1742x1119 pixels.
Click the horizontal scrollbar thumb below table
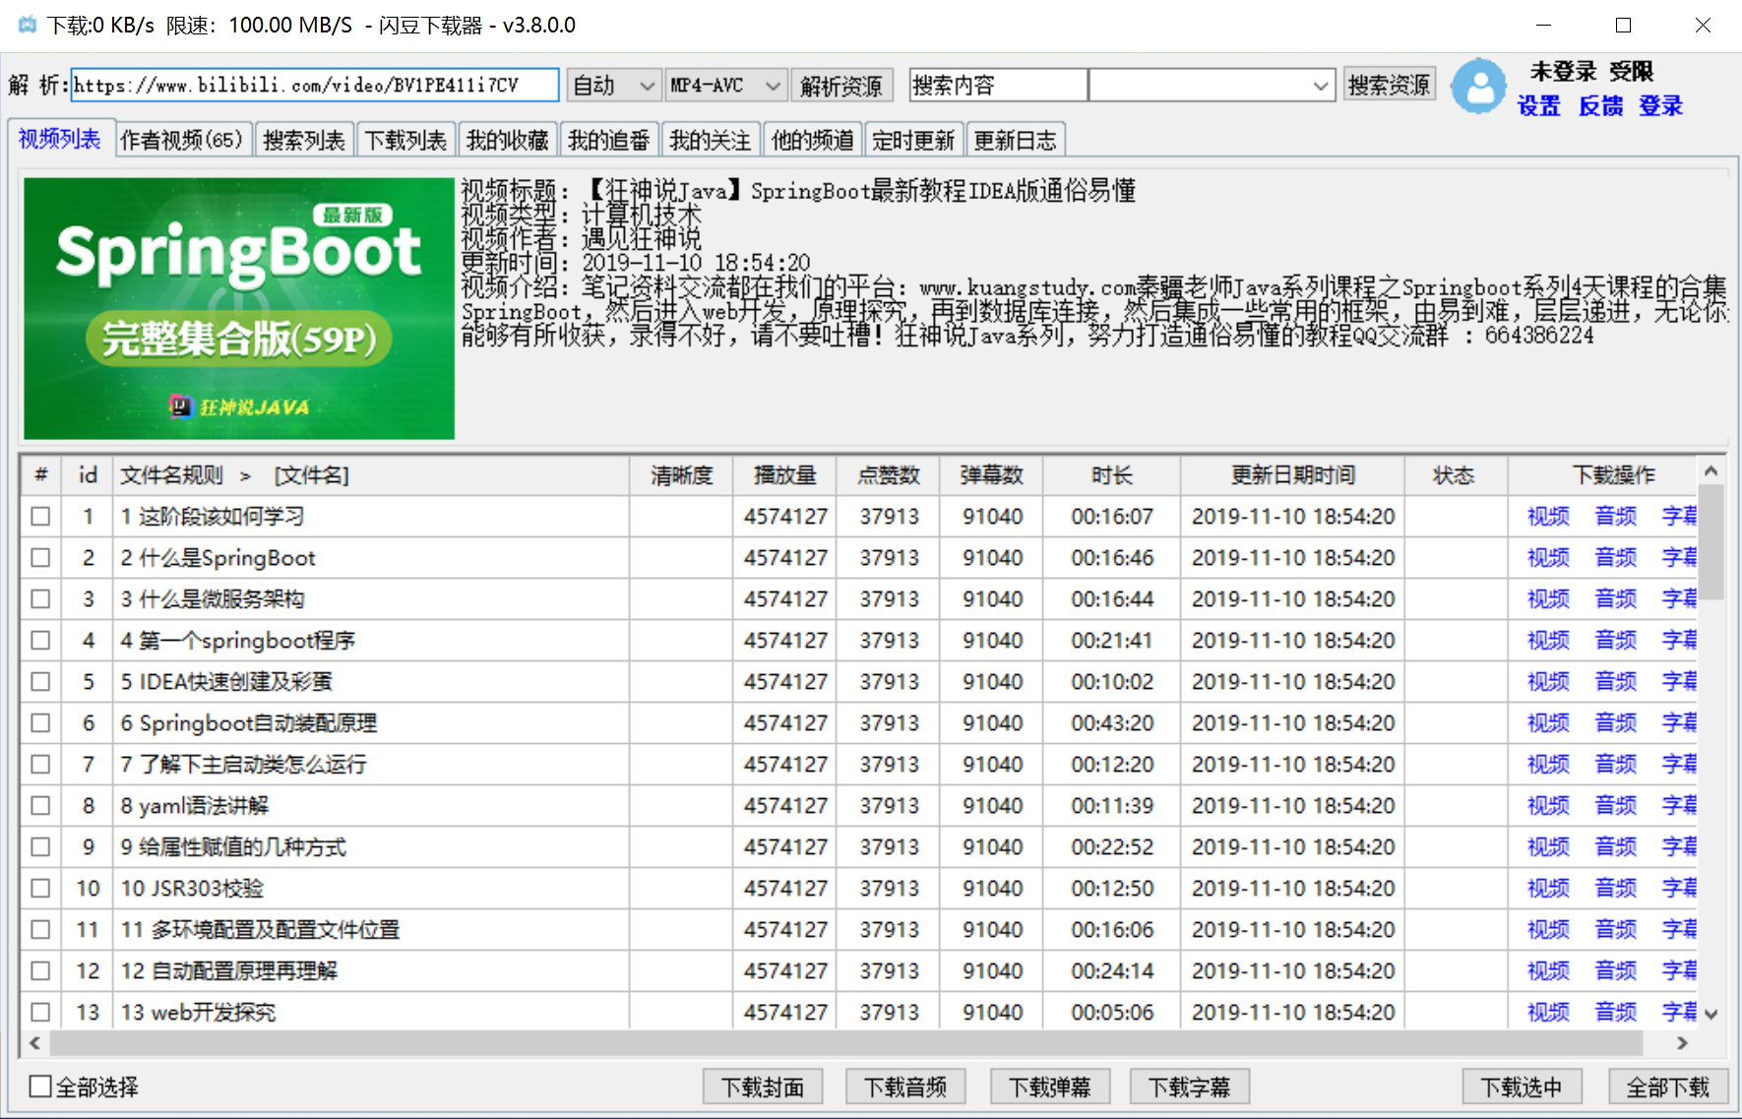pyautogui.click(x=846, y=1042)
